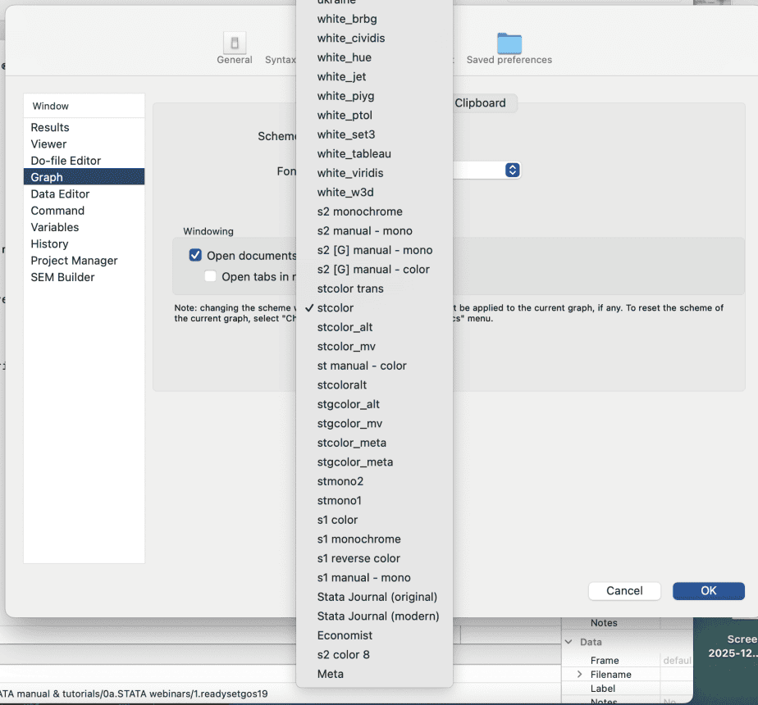Toggle the Open documents checkbox

coord(195,256)
